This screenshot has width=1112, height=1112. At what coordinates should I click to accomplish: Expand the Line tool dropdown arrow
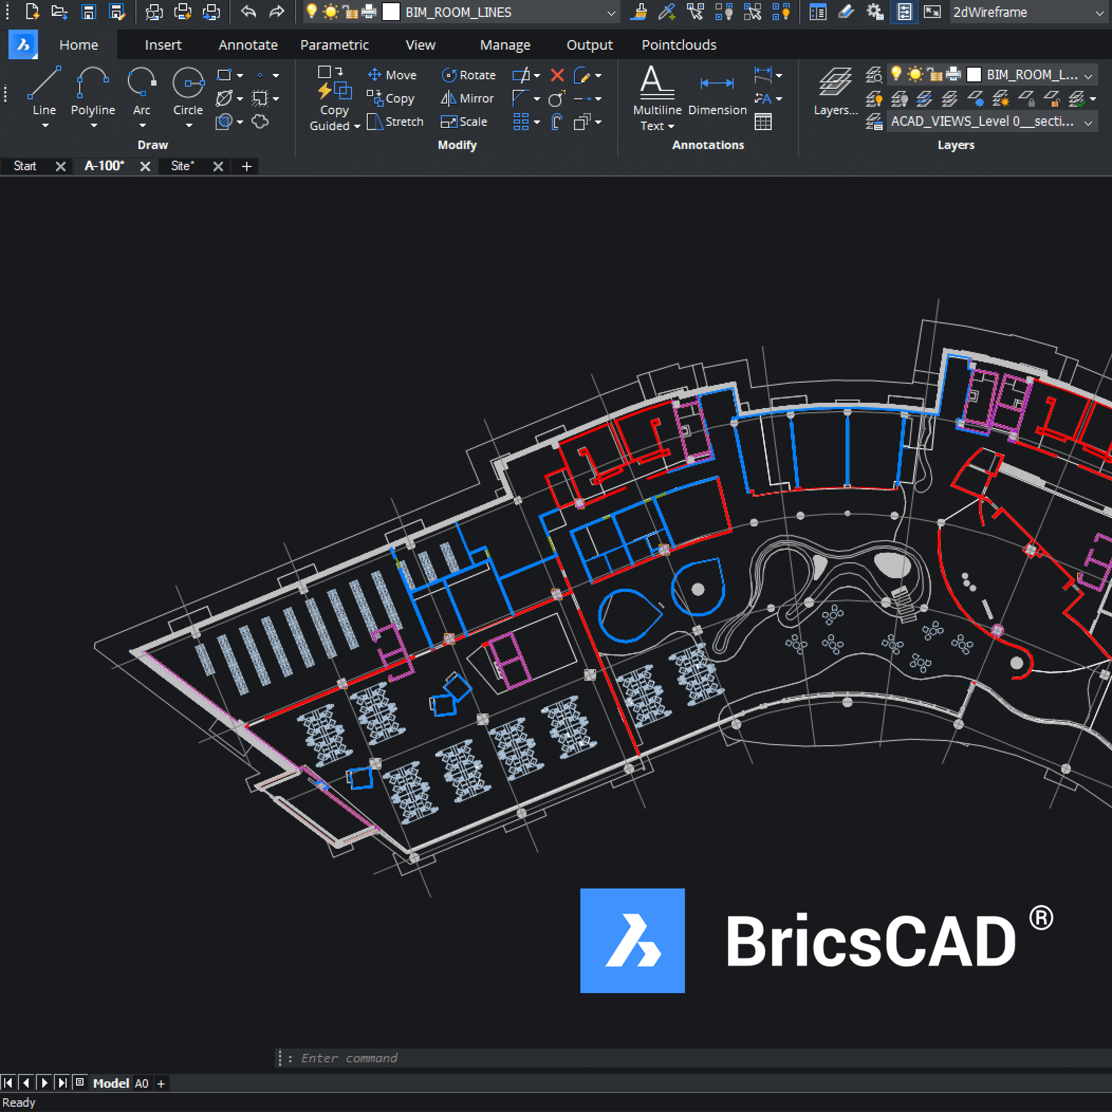[x=45, y=125]
